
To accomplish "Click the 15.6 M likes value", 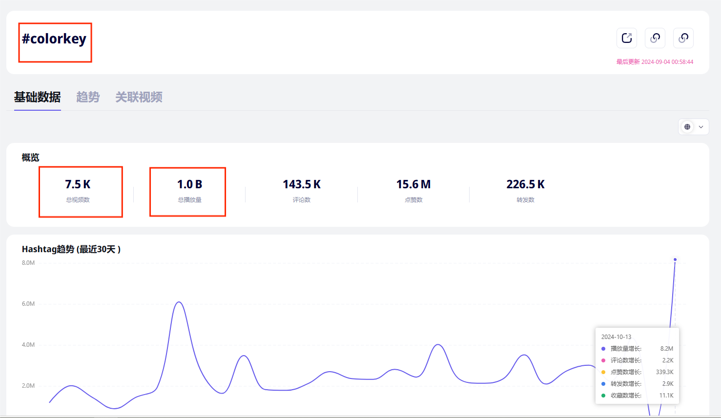I will 413,184.
